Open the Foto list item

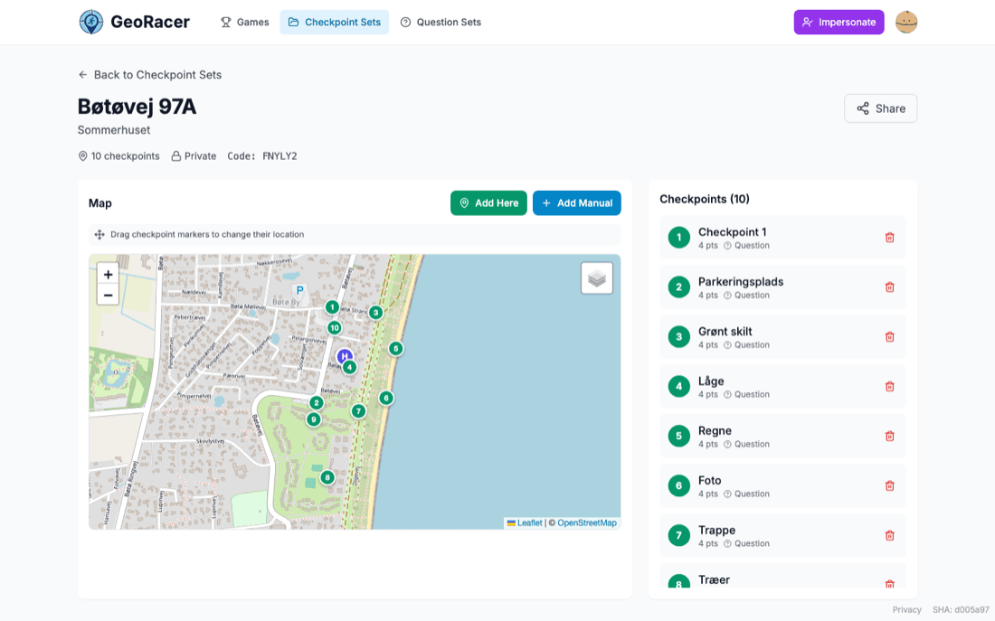coord(782,486)
